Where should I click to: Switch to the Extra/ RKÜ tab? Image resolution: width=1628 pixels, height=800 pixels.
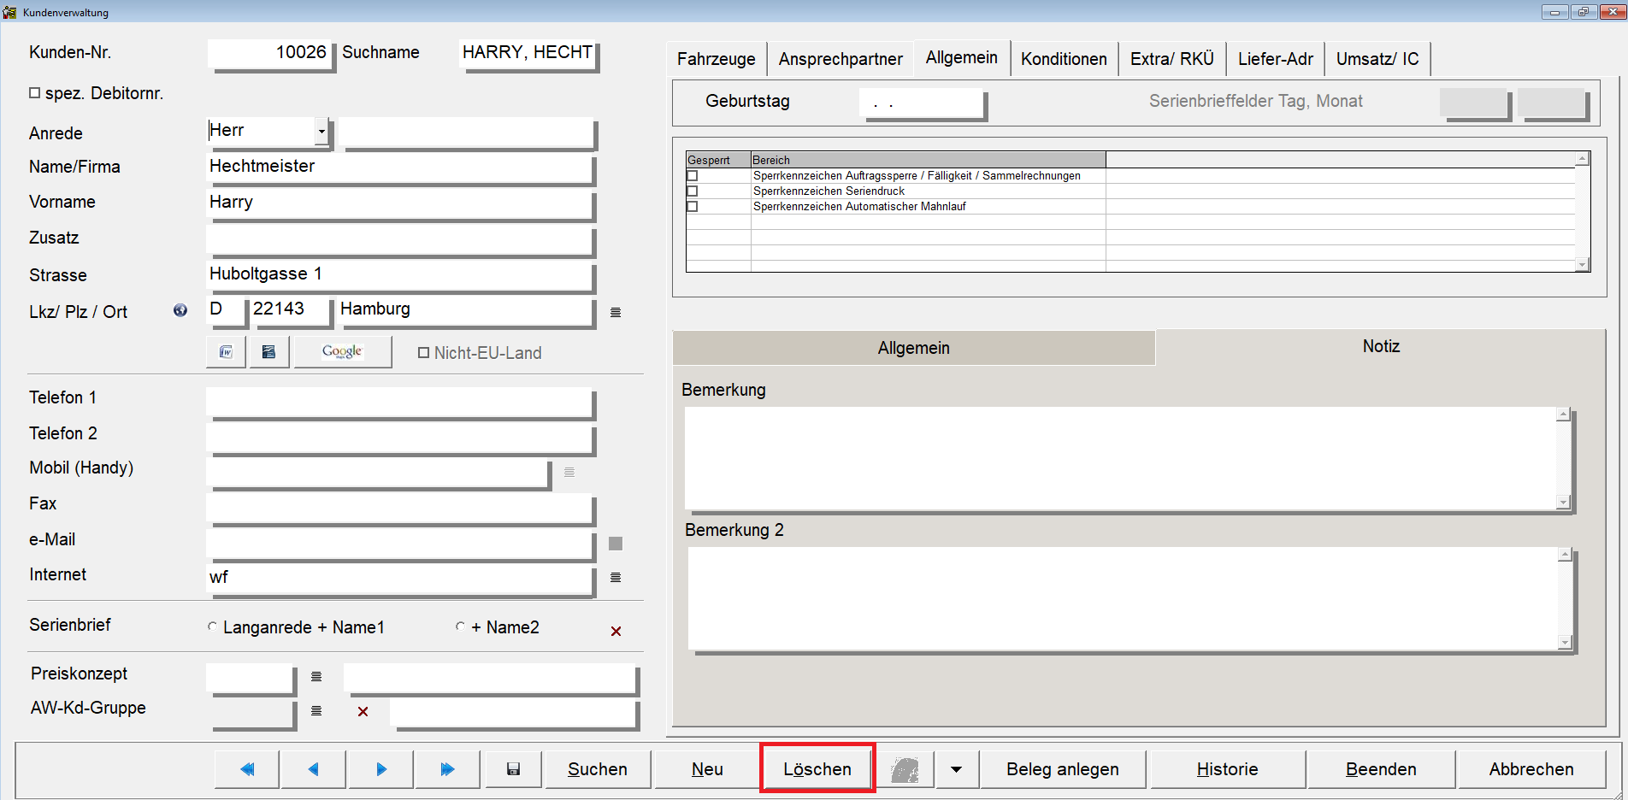(1171, 59)
